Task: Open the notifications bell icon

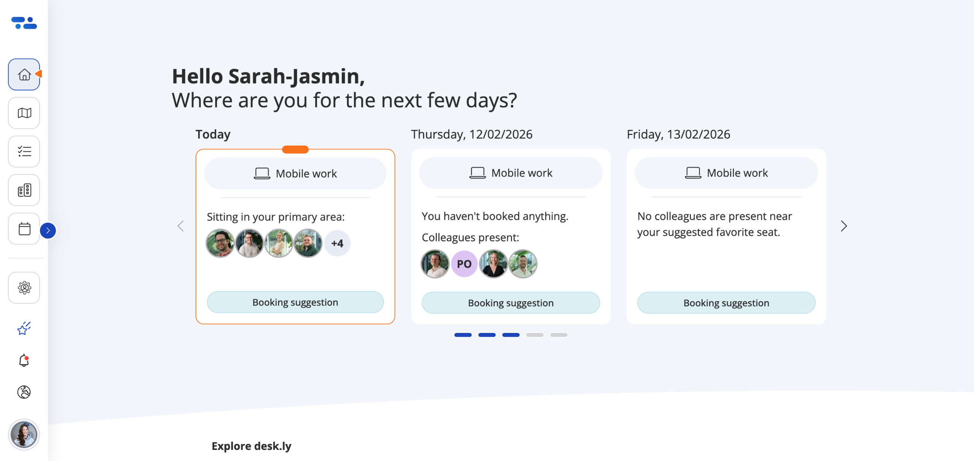Action: click(24, 360)
